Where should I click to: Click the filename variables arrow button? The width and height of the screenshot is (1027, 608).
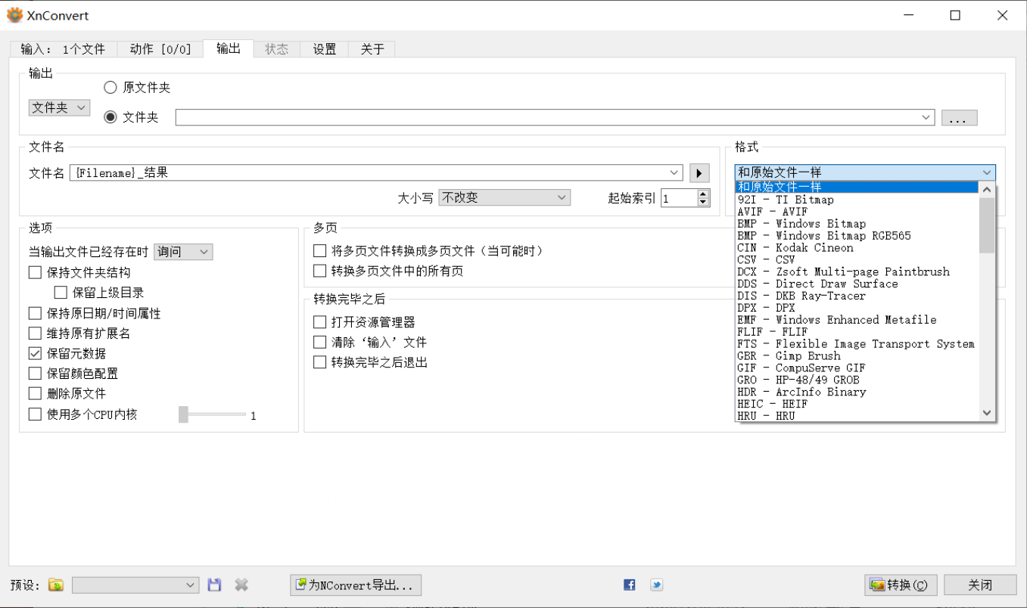coord(699,172)
